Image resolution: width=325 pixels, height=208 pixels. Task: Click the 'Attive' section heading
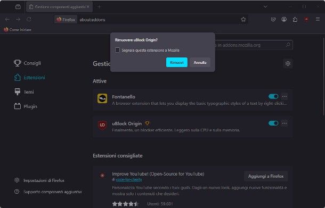(x=100, y=81)
